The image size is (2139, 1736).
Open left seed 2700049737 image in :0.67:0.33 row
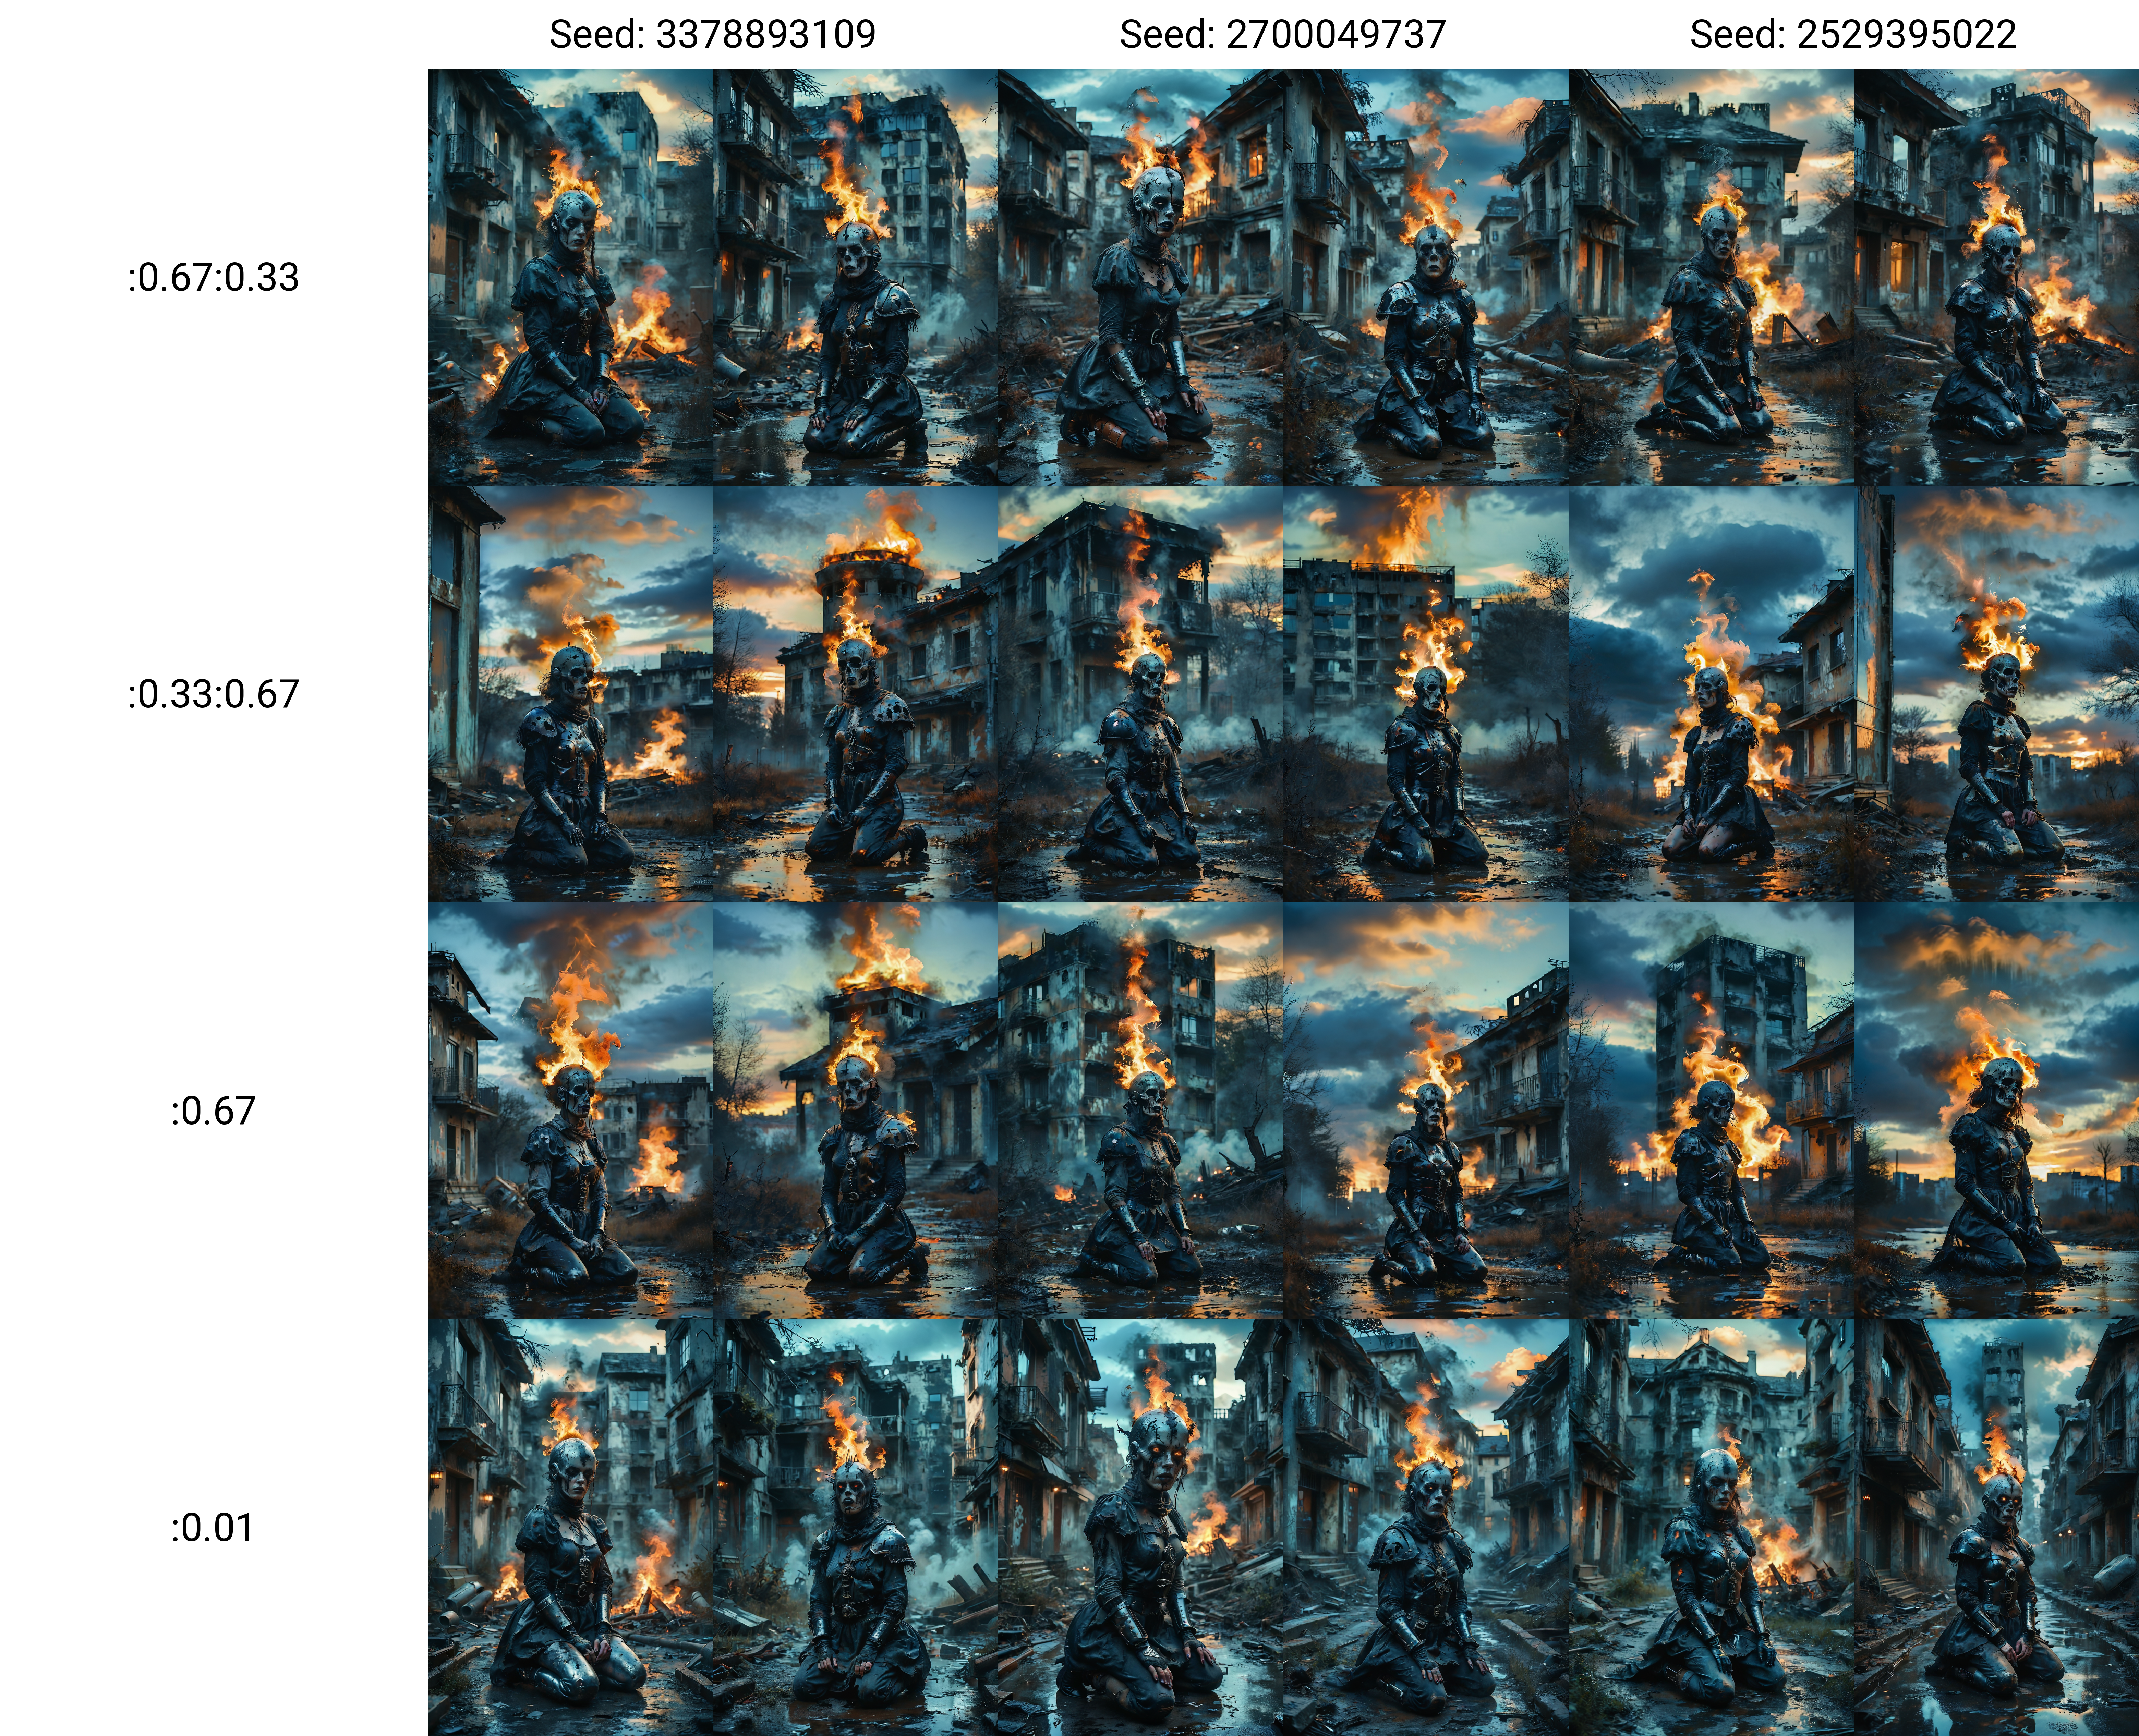point(1140,277)
